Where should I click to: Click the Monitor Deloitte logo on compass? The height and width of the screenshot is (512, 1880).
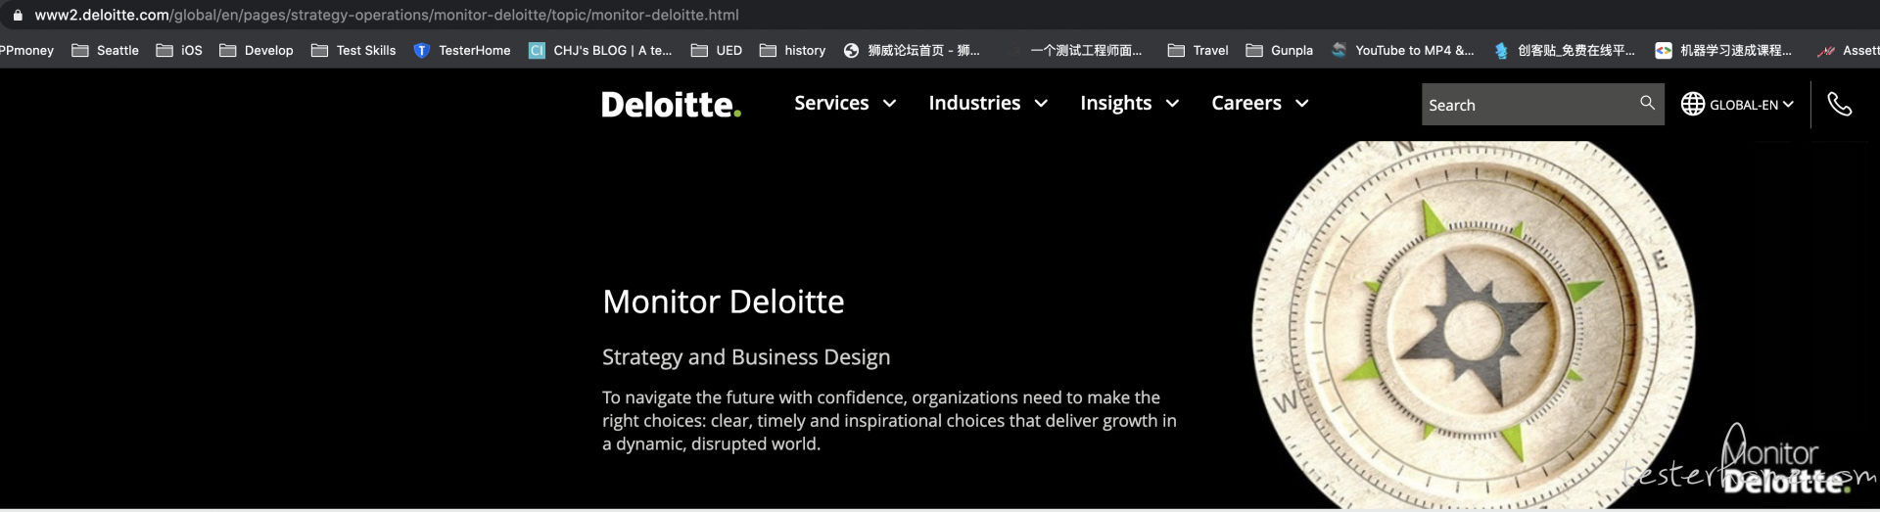(1785, 460)
